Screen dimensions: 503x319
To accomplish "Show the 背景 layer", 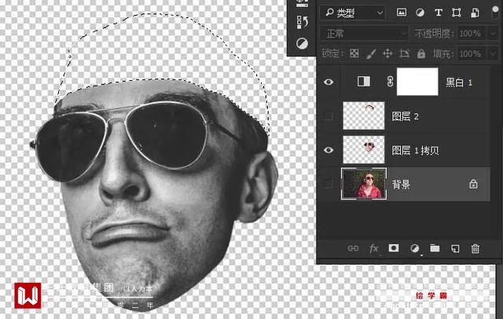I will click(x=329, y=184).
